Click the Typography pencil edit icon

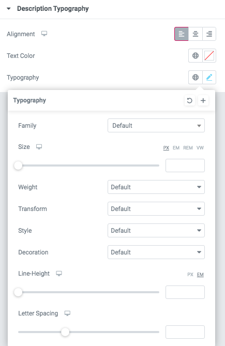(209, 77)
